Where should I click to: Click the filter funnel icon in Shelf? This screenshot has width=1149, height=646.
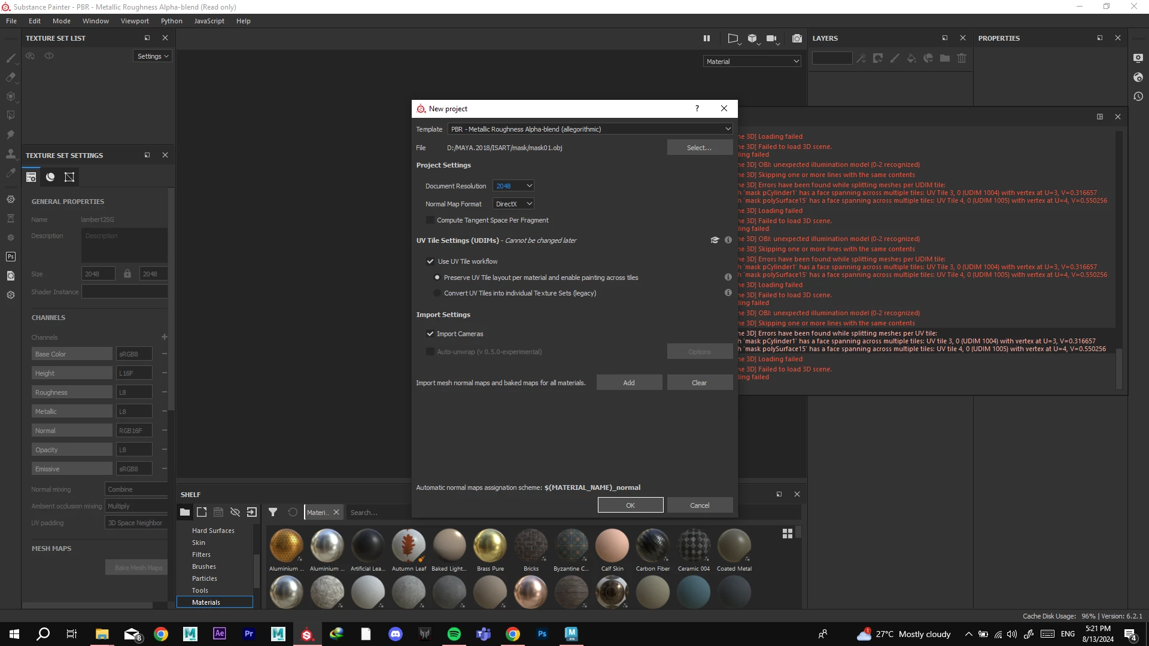pos(273,512)
